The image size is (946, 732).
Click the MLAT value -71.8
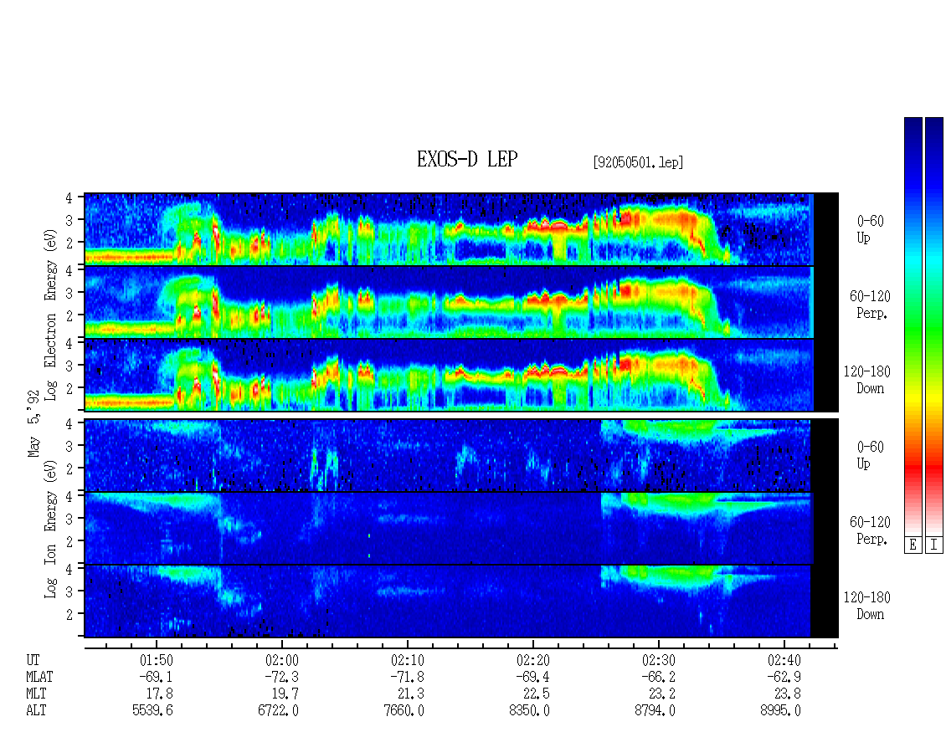pyautogui.click(x=407, y=677)
